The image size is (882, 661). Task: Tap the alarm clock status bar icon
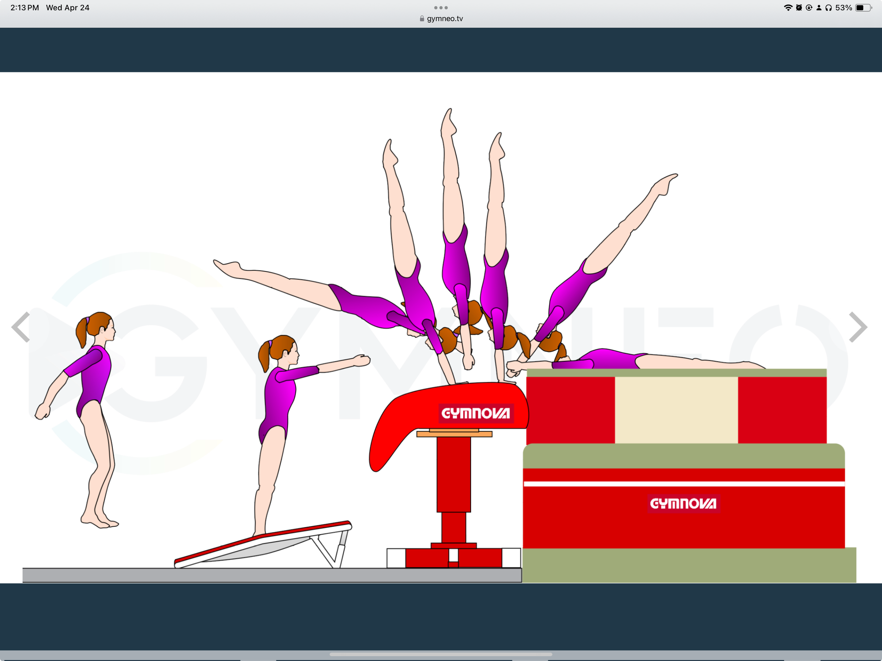pyautogui.click(x=799, y=7)
